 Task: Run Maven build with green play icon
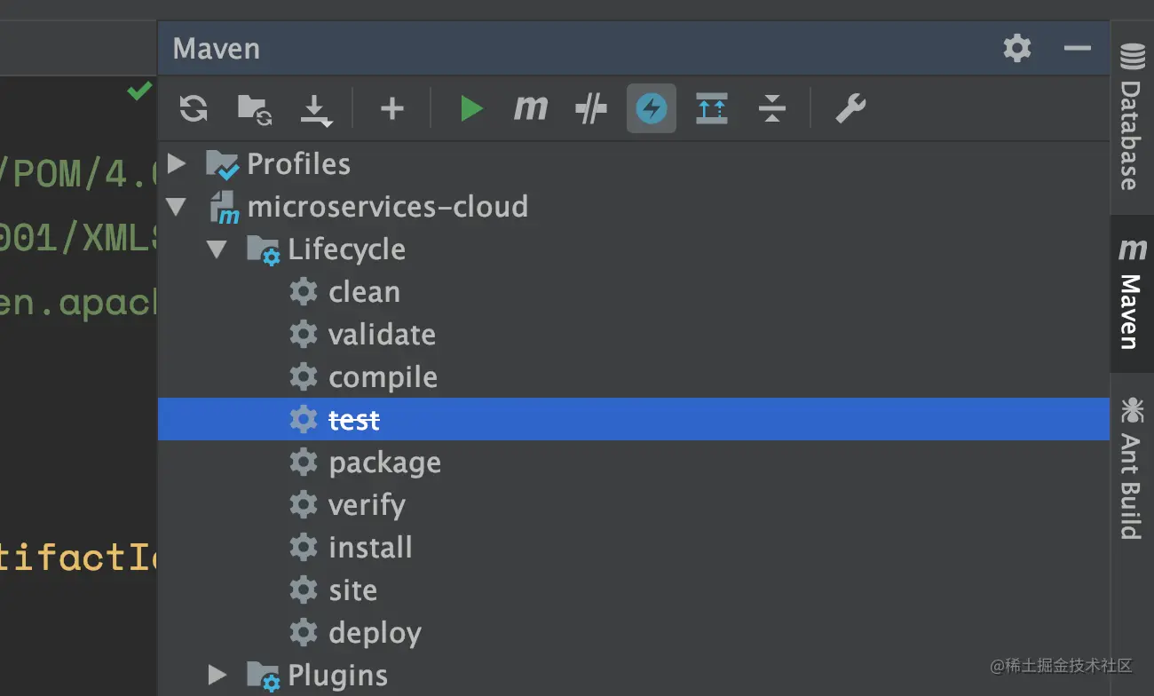point(471,108)
